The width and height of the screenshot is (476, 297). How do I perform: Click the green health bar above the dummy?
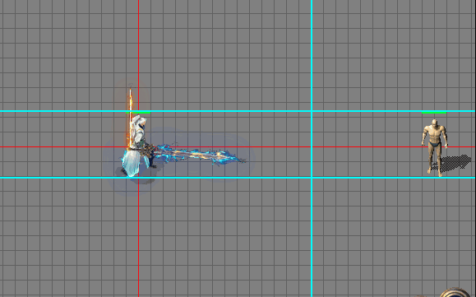coord(434,113)
